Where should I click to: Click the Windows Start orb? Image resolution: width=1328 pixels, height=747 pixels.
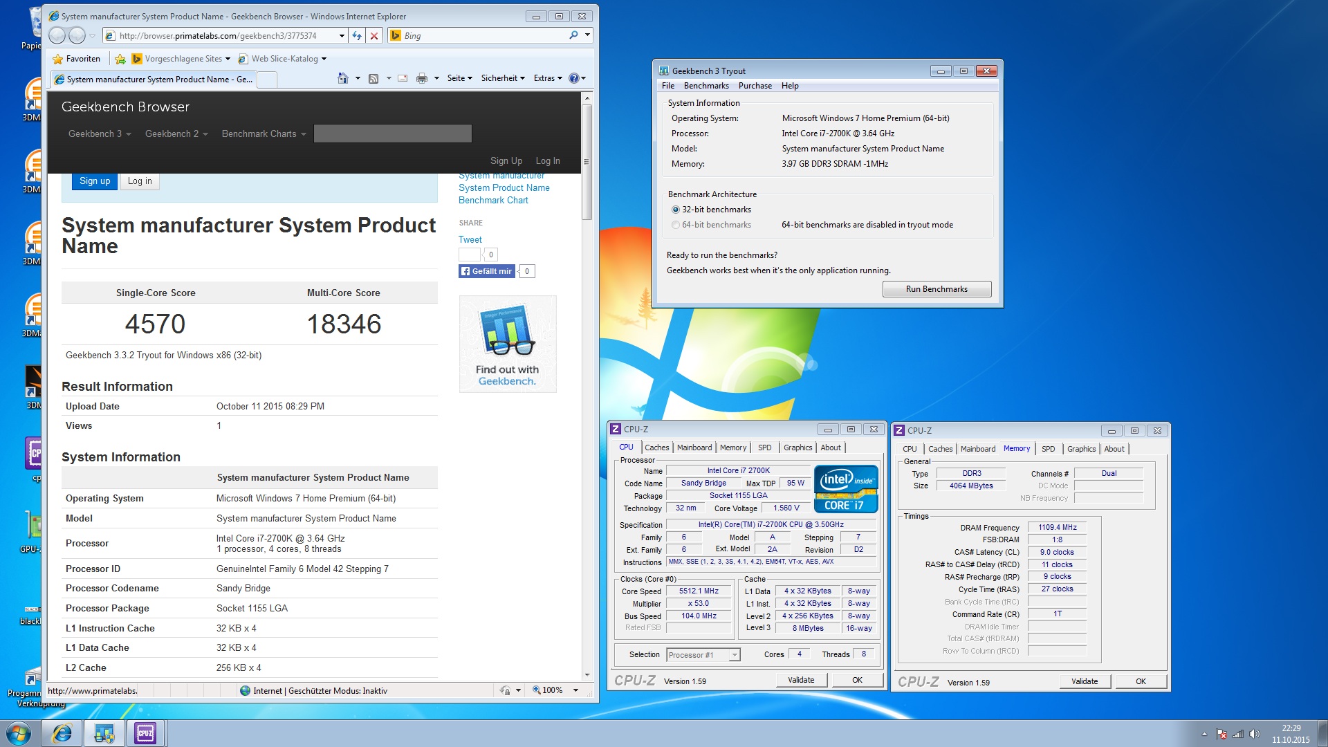[x=19, y=733]
